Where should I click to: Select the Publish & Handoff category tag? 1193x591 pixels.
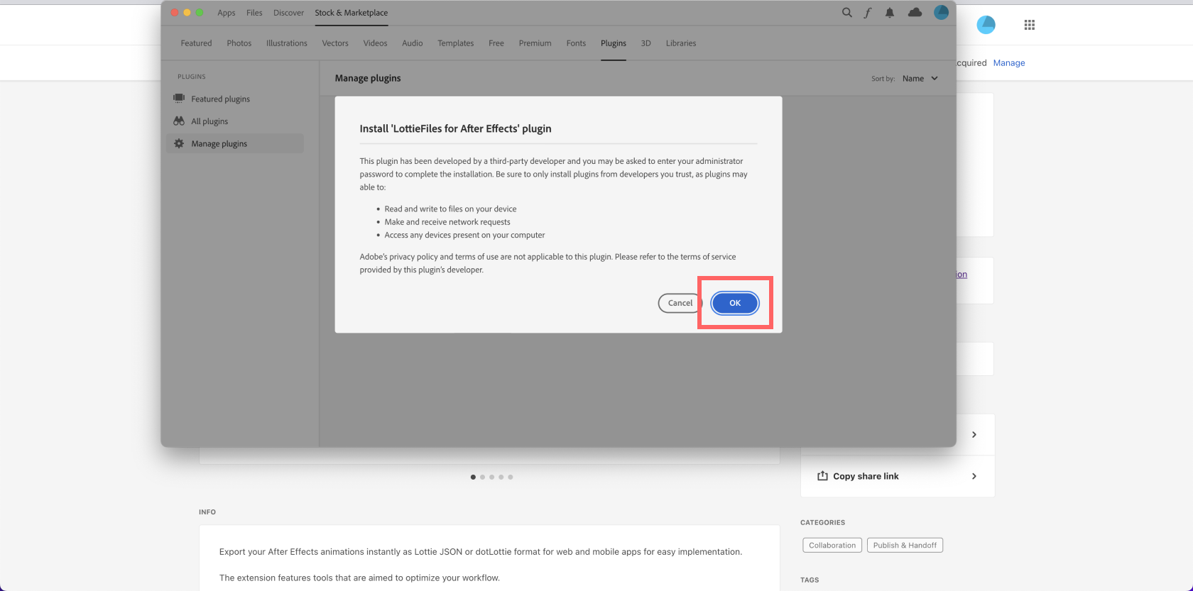[905, 545]
